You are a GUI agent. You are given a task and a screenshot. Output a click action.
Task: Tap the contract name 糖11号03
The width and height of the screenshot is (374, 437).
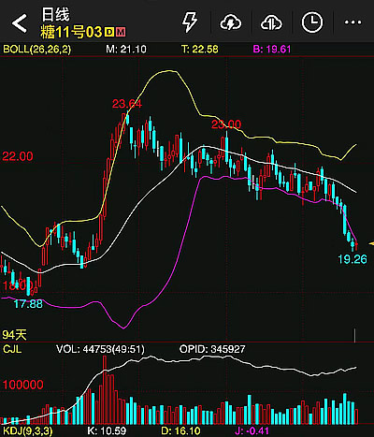pyautogui.click(x=71, y=32)
